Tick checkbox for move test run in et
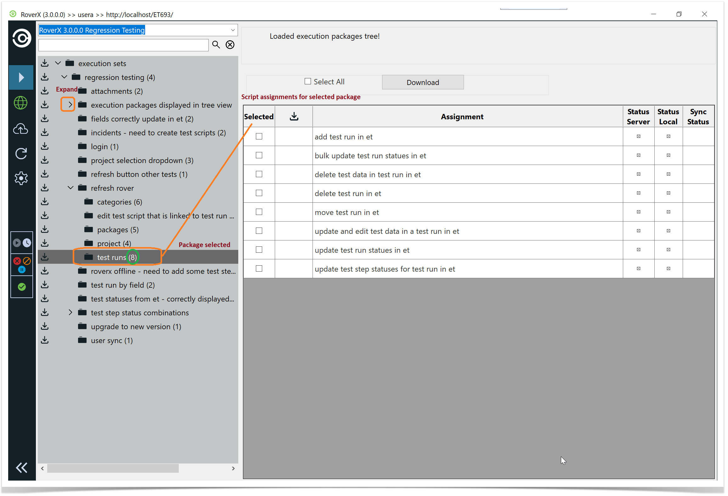This screenshot has width=728, height=496. (259, 212)
